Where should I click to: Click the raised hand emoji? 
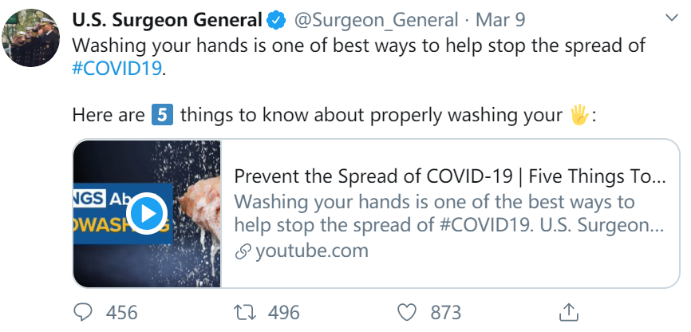pos(580,115)
